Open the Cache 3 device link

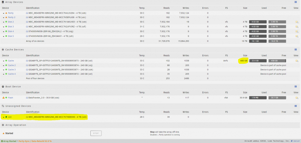pos(12,70)
